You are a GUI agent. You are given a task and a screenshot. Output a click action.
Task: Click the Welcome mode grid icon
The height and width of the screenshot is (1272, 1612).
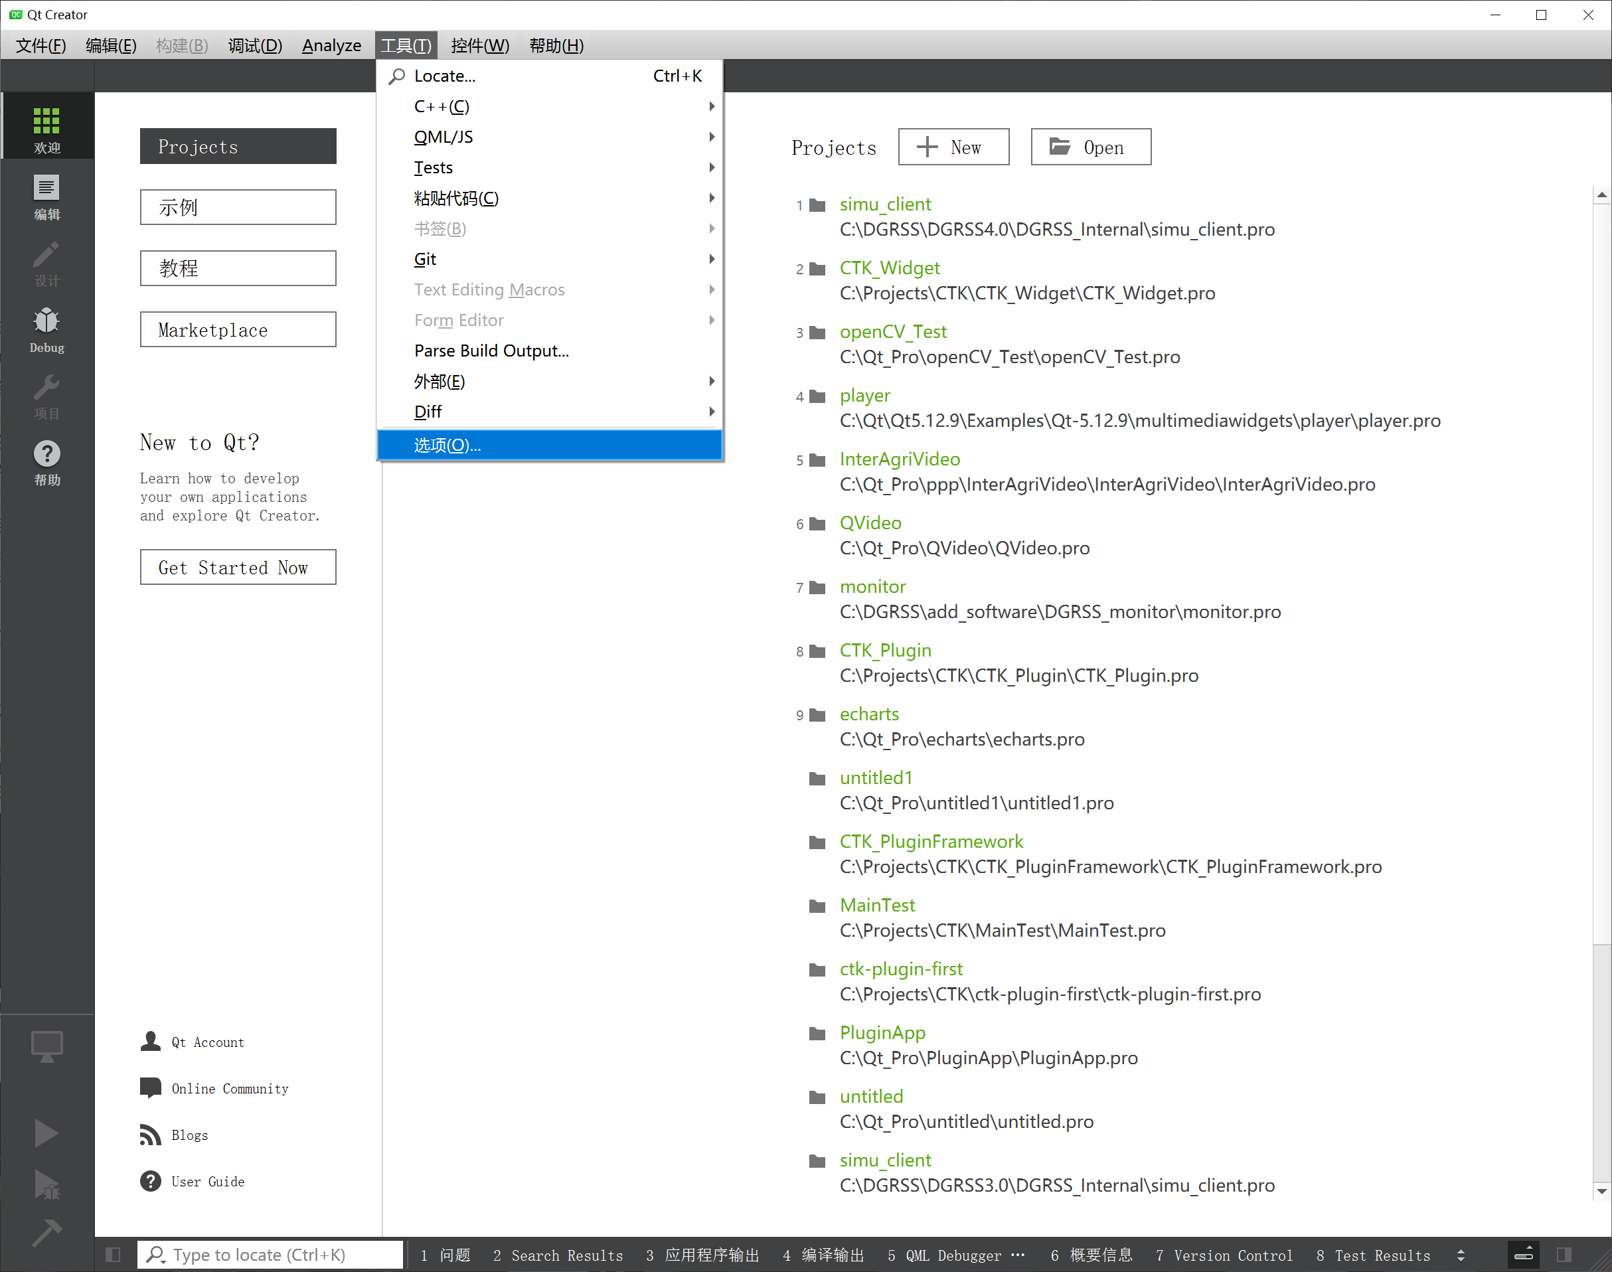tap(46, 121)
